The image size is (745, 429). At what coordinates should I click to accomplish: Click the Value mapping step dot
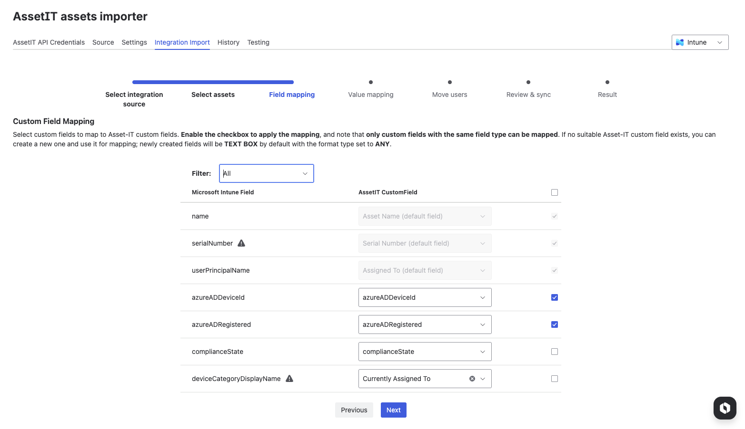[x=371, y=82]
